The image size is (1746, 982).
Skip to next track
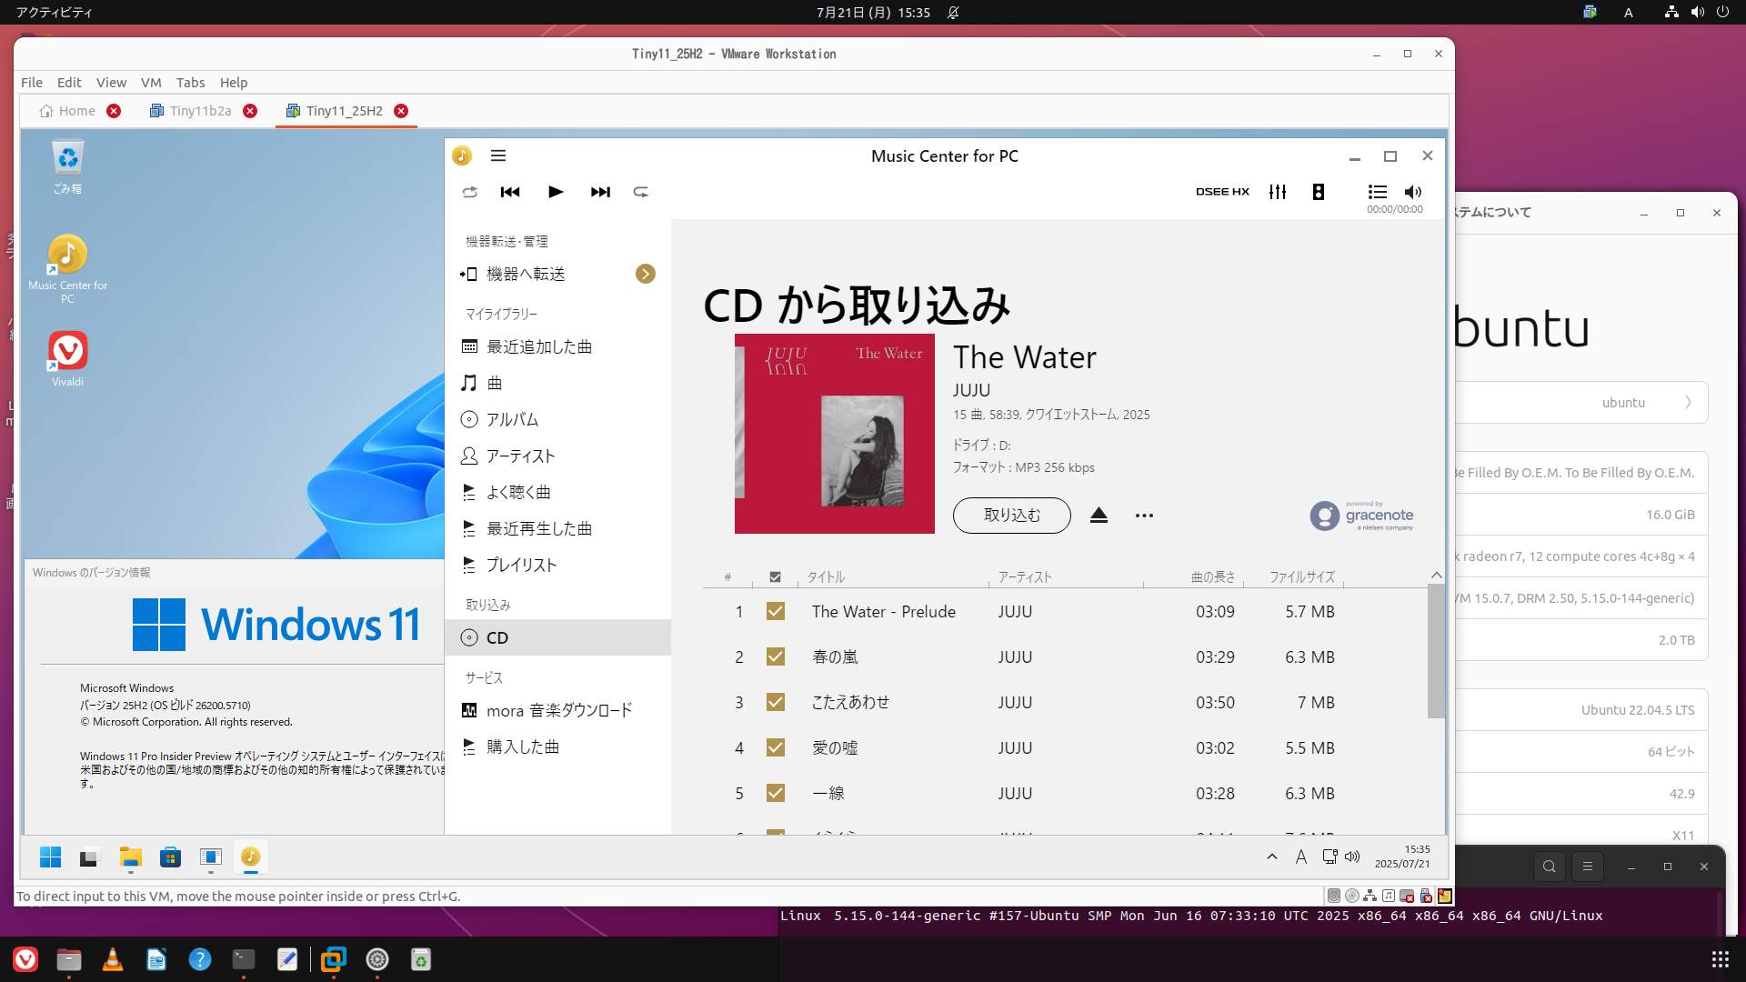pyautogui.click(x=600, y=192)
